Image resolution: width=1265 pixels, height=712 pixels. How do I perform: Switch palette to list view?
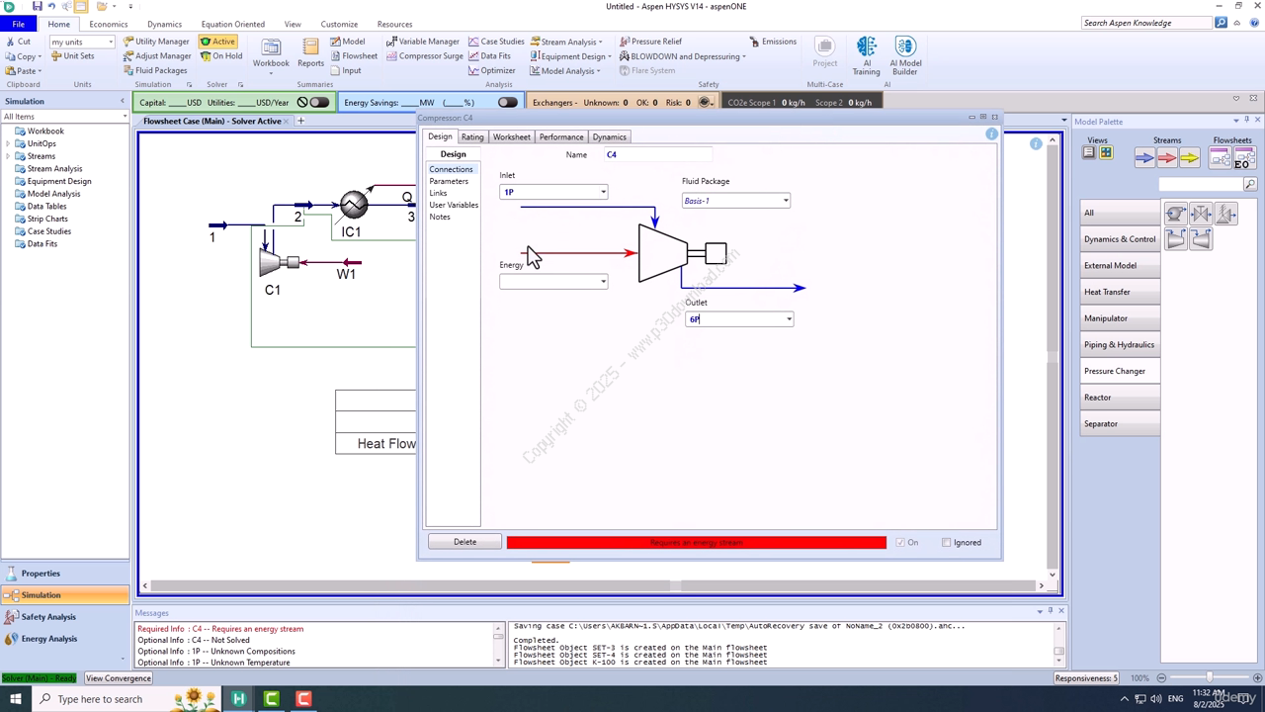tap(1089, 152)
